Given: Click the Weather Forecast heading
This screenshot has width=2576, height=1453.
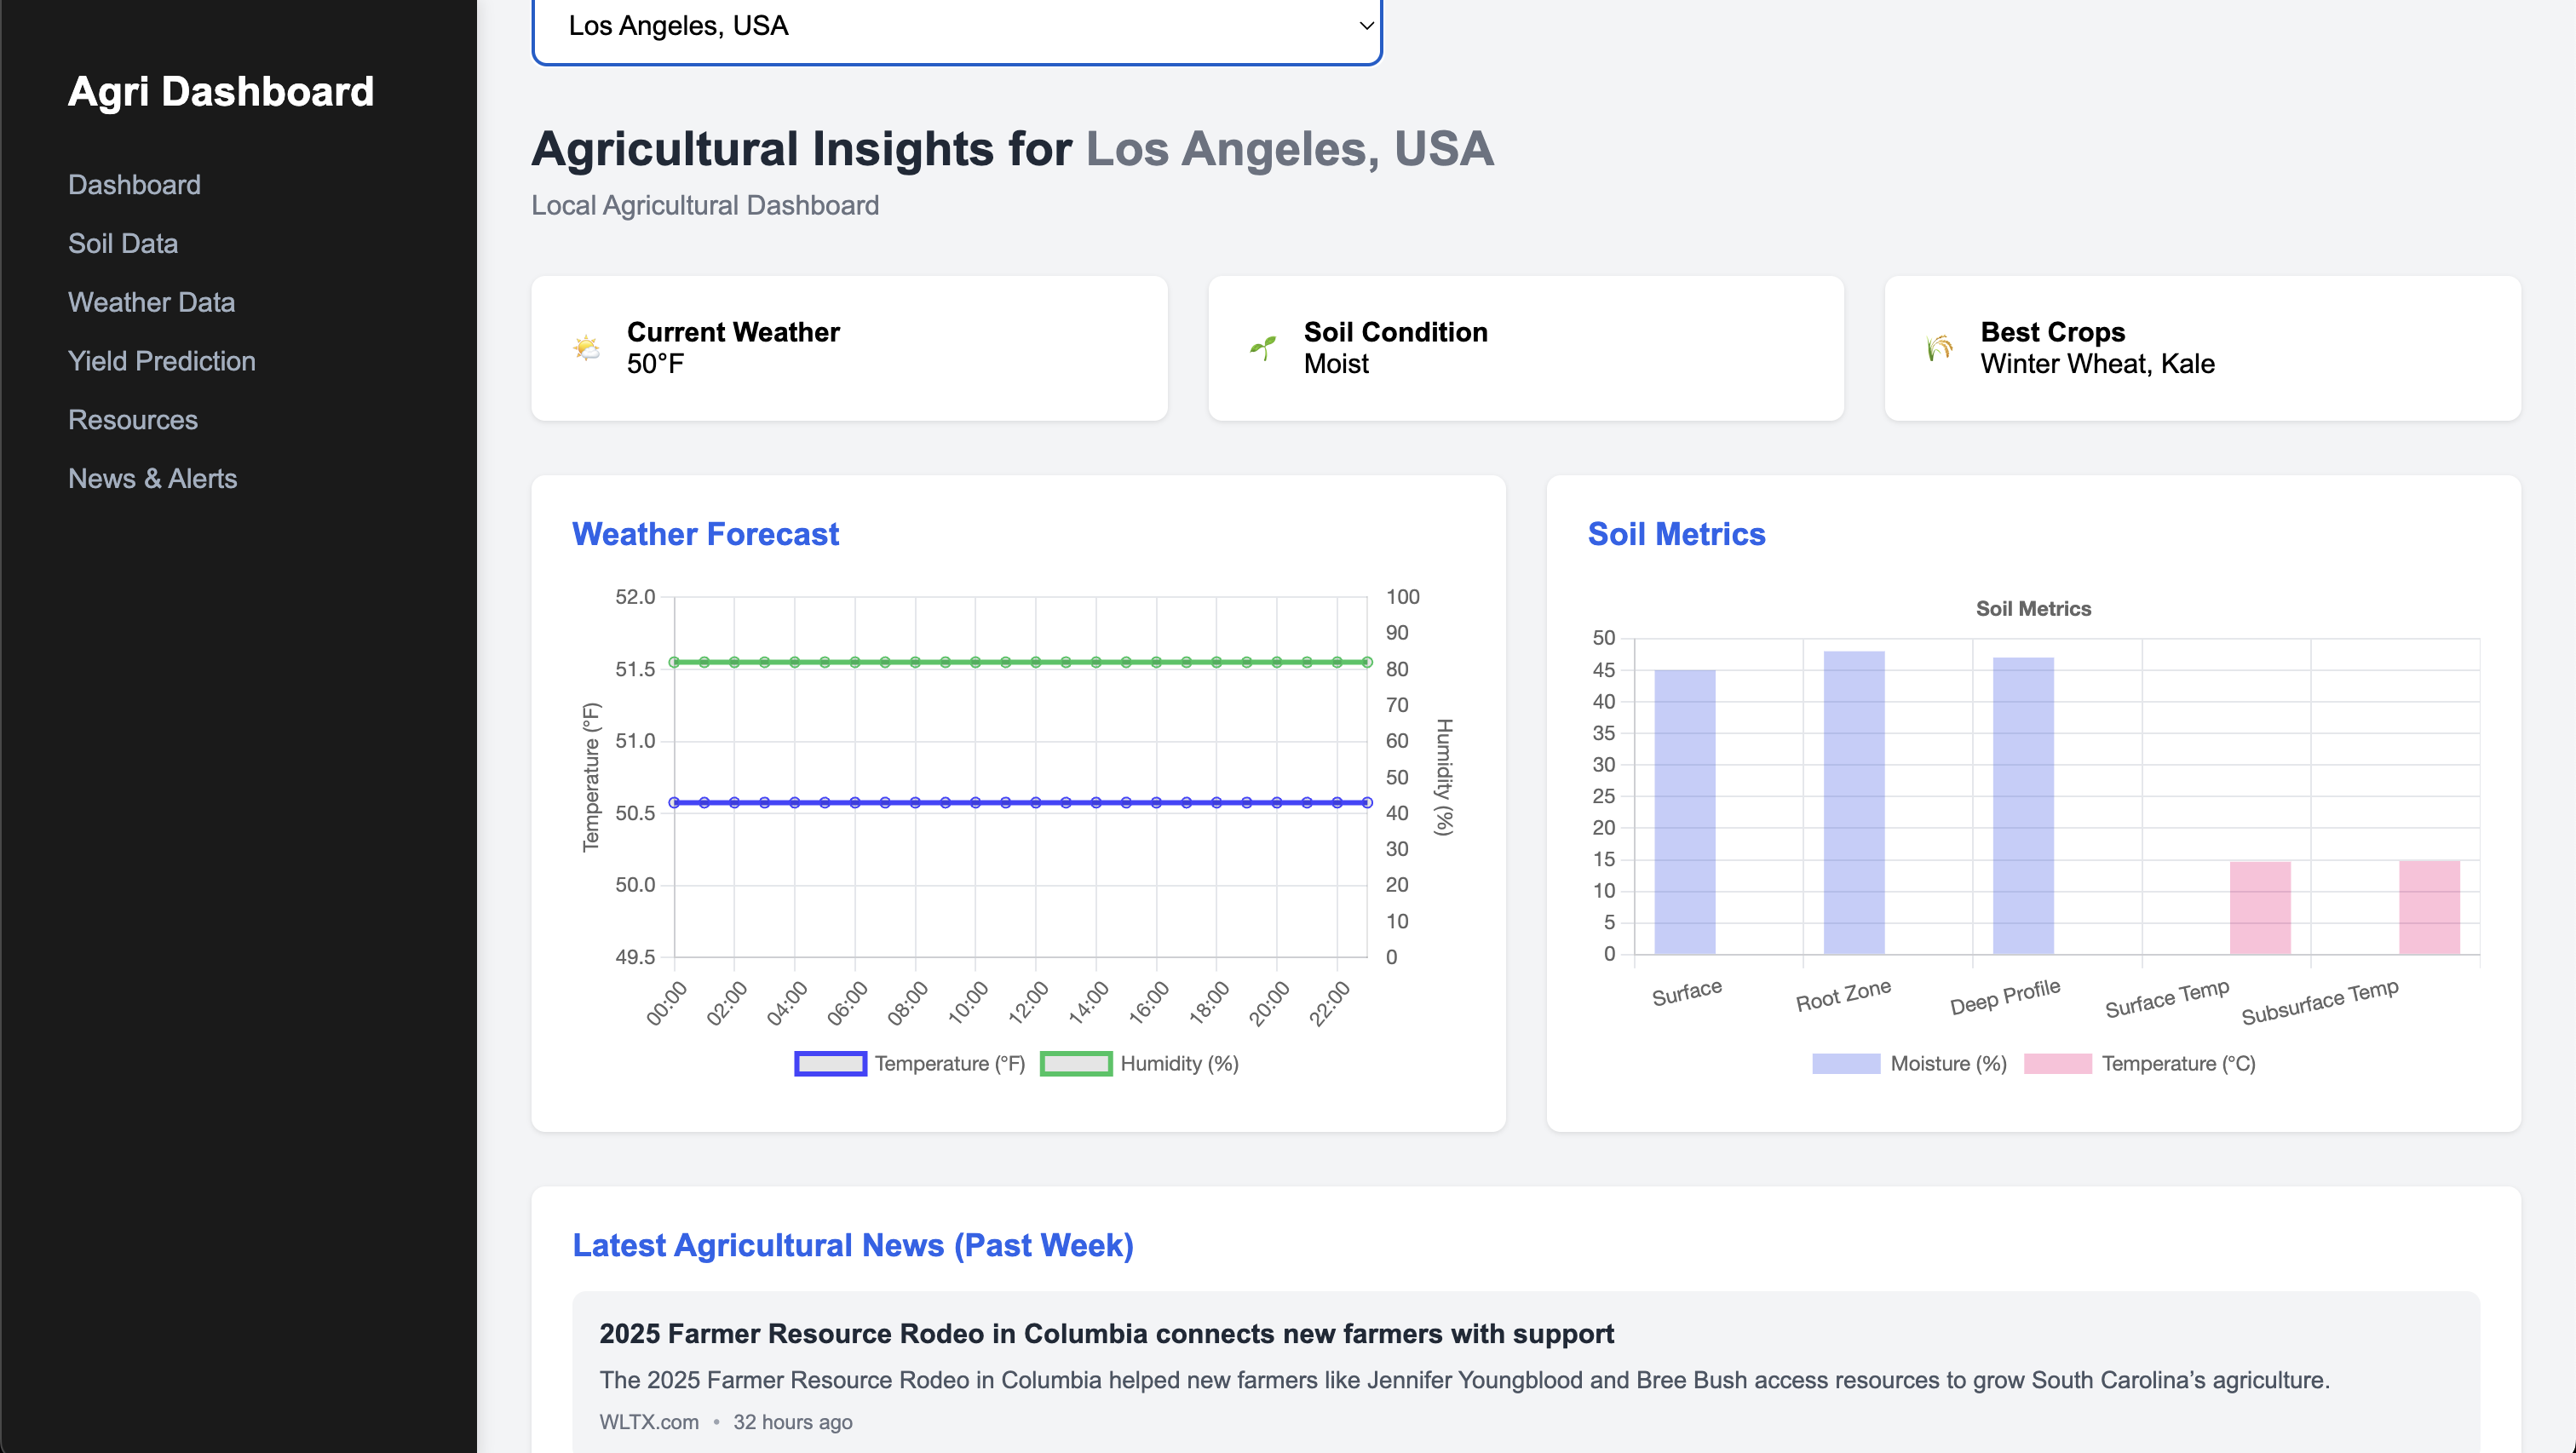Looking at the screenshot, I should coord(705,534).
